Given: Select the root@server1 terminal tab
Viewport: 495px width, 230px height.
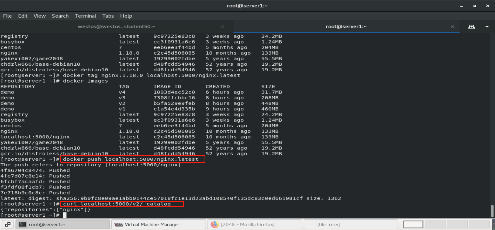Looking at the screenshot, I should coord(346,27).
